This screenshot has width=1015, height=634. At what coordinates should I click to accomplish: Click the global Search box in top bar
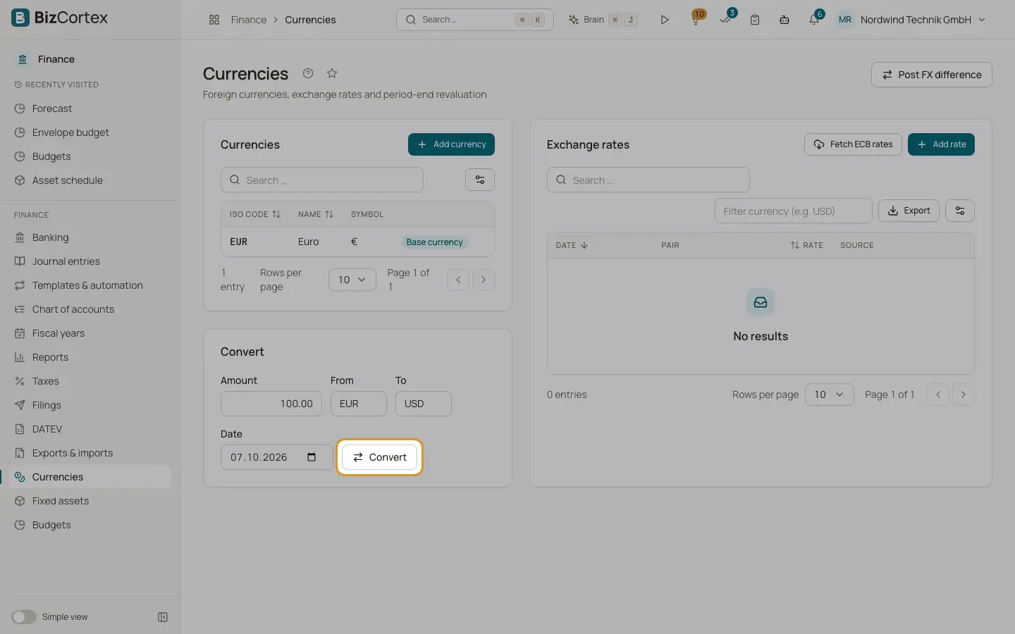[475, 20]
